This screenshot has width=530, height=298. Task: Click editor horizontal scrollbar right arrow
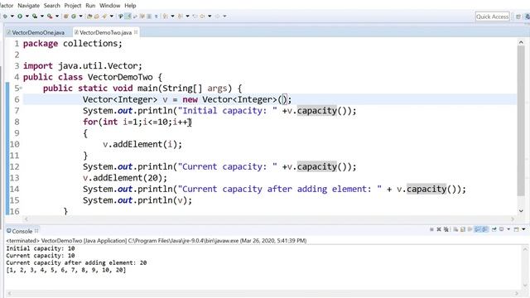click(513, 219)
